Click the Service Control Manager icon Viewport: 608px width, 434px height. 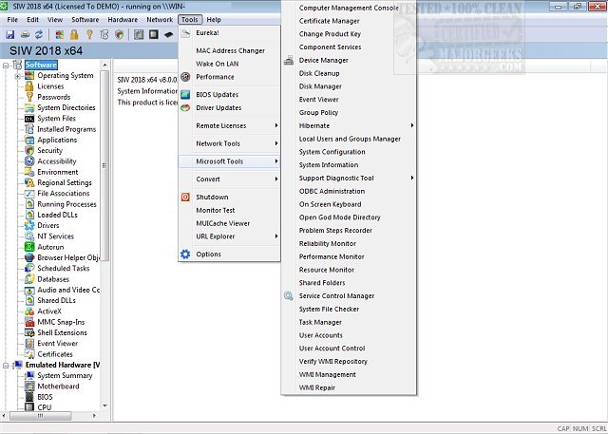pyautogui.click(x=289, y=295)
